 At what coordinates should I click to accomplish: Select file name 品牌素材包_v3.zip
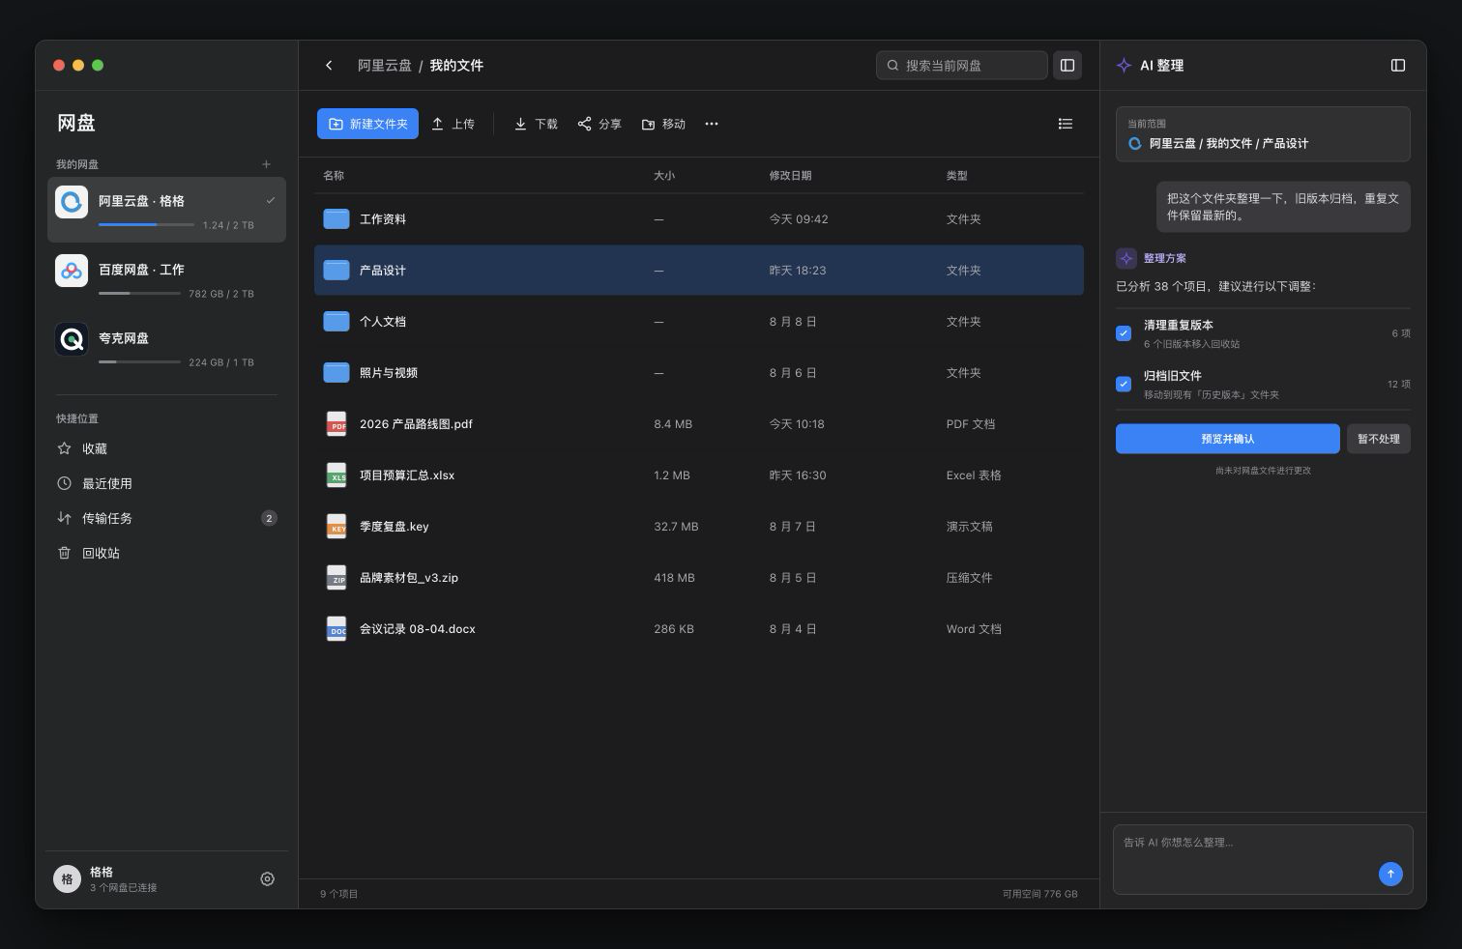[x=409, y=578]
